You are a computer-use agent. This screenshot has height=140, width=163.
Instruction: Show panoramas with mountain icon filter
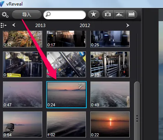[119, 14]
